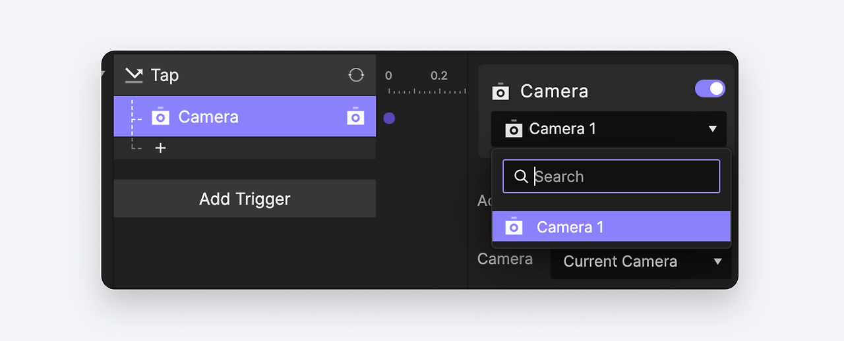The width and height of the screenshot is (844, 341).
Task: Click the Tap trigger arrow icon
Action: 134,76
